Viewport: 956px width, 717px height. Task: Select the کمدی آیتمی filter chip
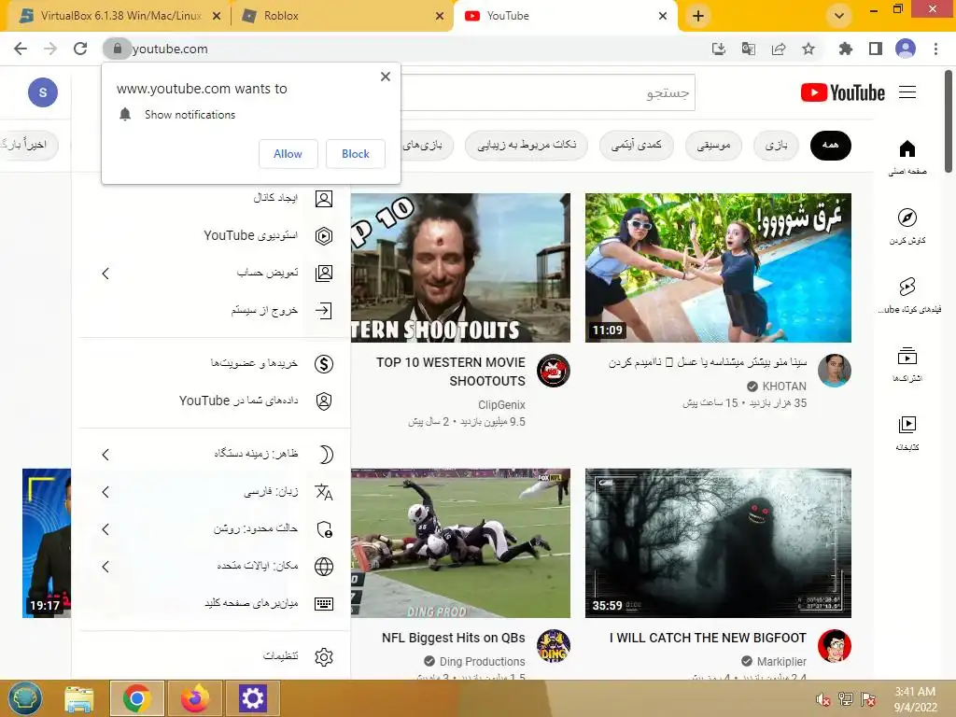pyautogui.click(x=637, y=145)
